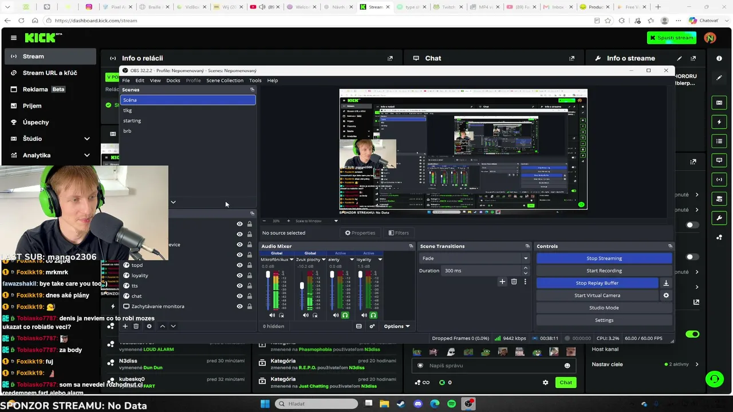733x412 pixels.
Task: Open advanced audio properties gears icon
Action: (x=372, y=326)
